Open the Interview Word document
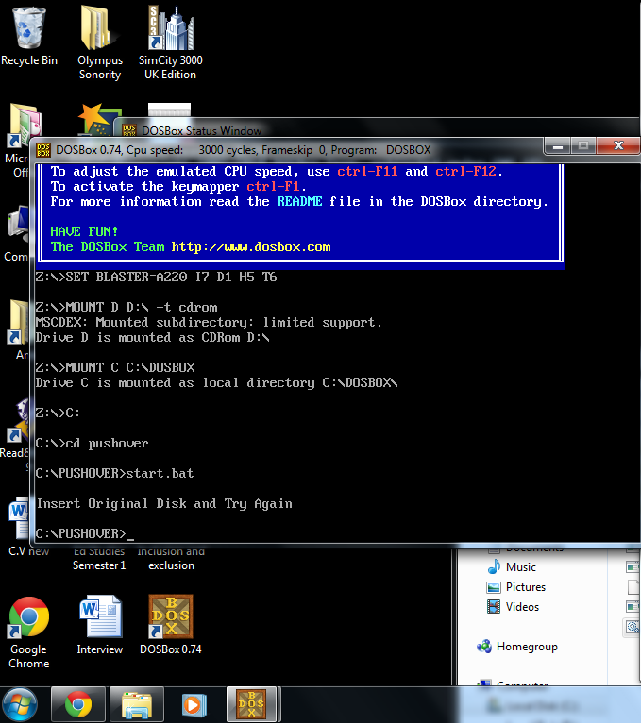This screenshot has height=725, width=641. point(100,617)
